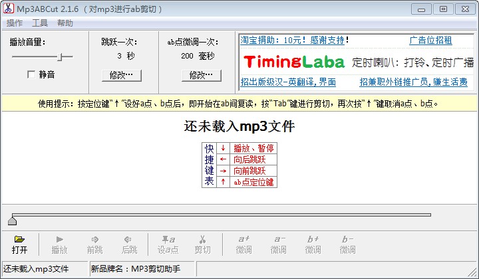The image size is (479, 279).
Task: Click the 播放音量 volume slider handle
Action: tap(61, 57)
